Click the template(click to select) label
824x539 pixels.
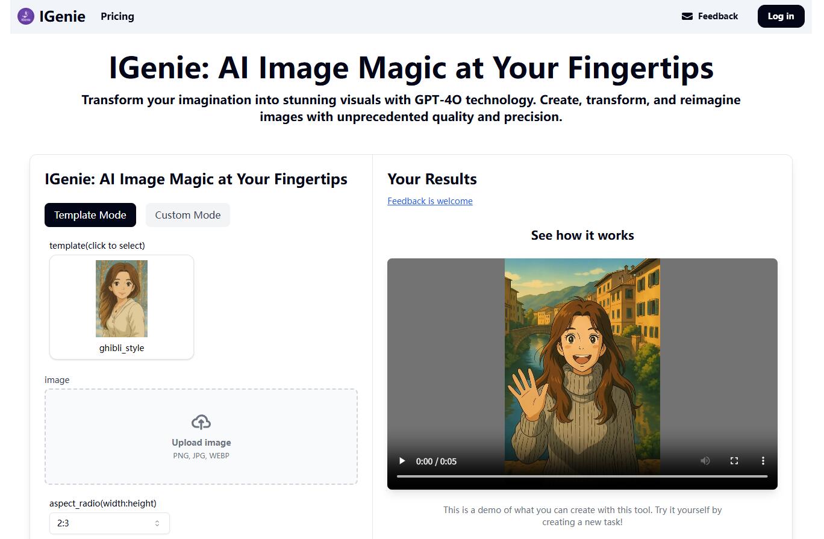click(97, 246)
